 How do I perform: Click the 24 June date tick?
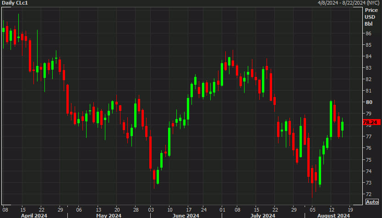pos(204,210)
